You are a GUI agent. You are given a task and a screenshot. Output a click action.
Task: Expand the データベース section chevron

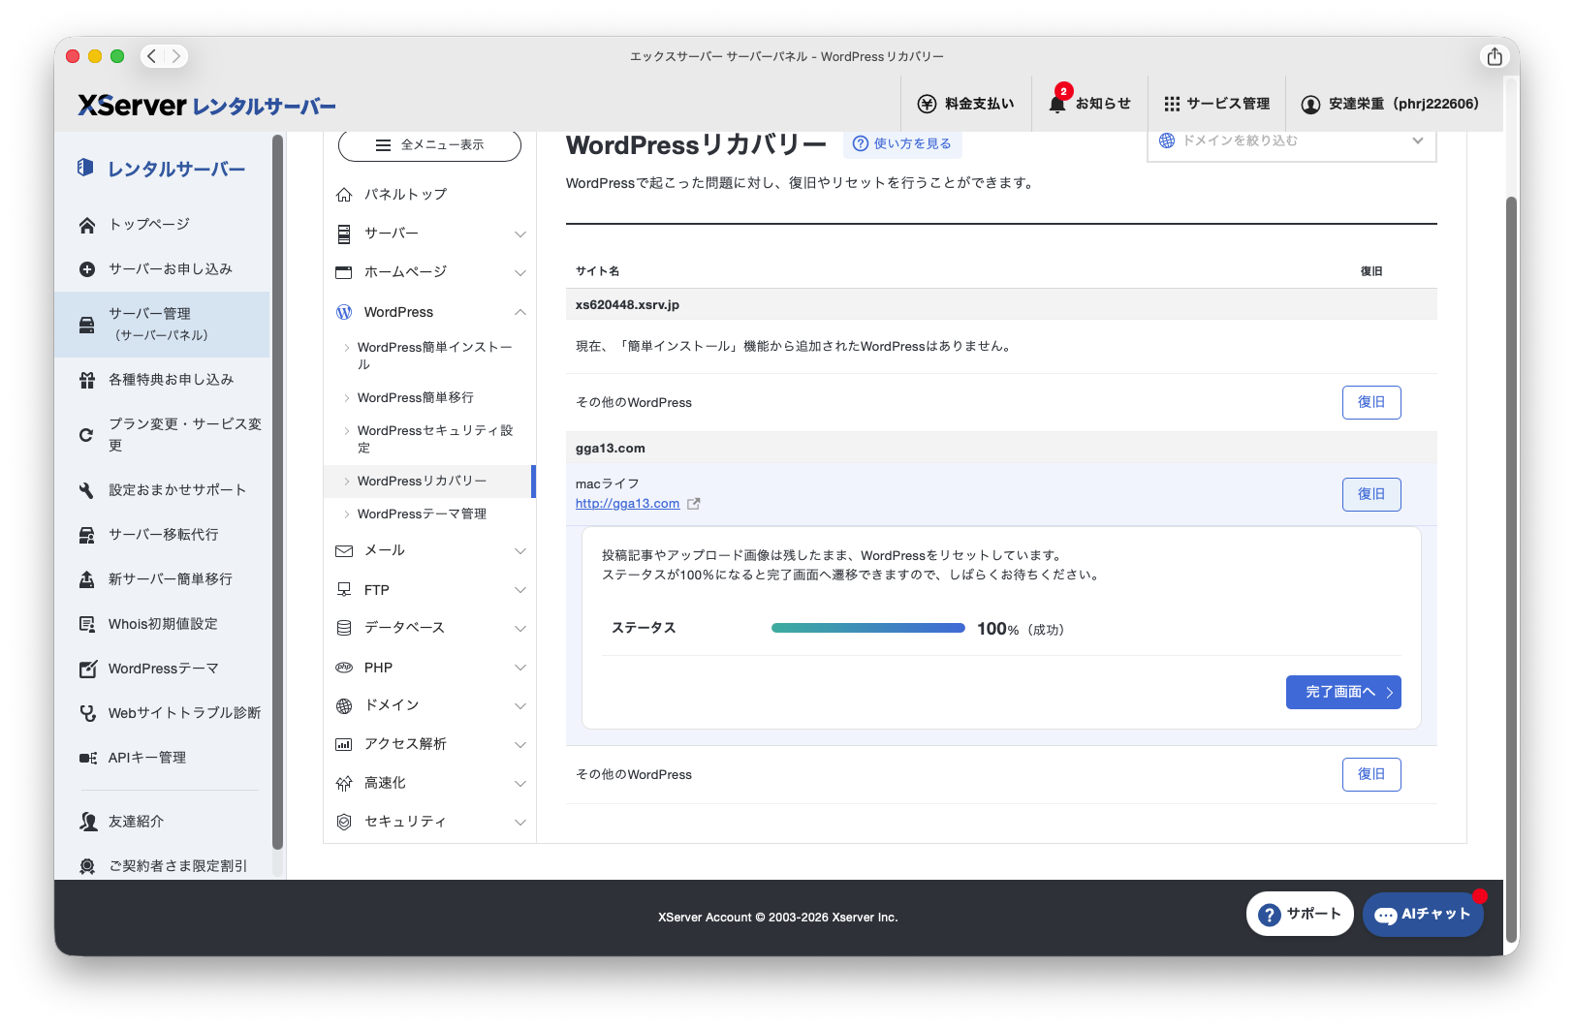520,629
